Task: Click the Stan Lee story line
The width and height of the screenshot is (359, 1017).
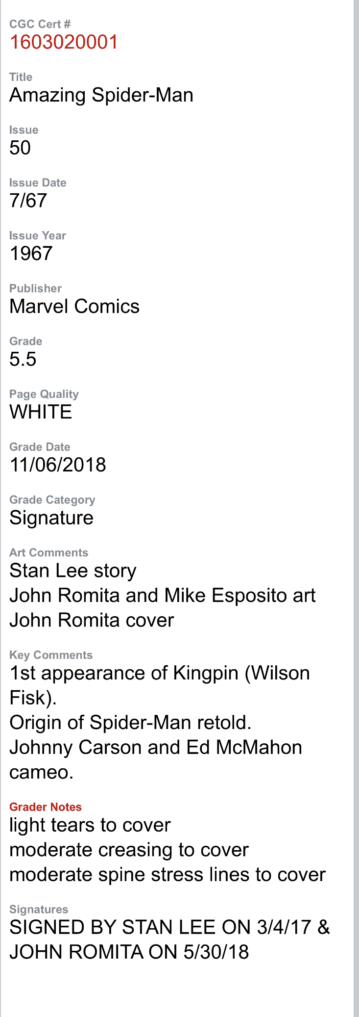Action: tap(73, 571)
